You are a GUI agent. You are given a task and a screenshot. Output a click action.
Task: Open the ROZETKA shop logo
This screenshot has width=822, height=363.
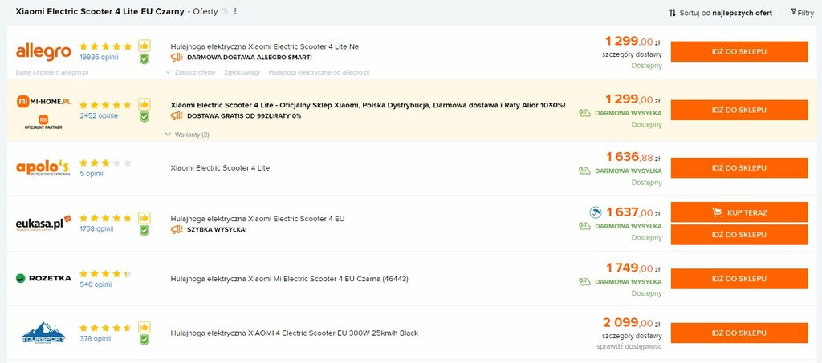coord(43,278)
